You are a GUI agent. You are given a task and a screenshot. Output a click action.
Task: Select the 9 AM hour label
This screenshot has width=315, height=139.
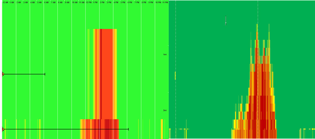pos(67,2)
